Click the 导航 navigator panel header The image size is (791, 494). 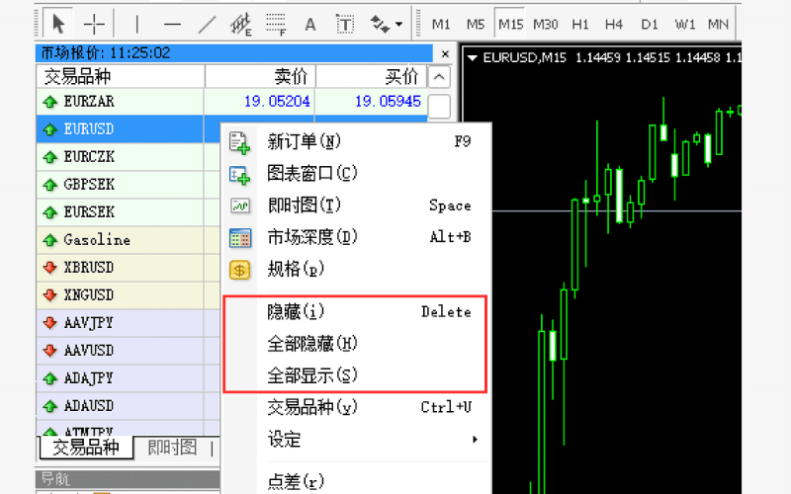point(128,478)
